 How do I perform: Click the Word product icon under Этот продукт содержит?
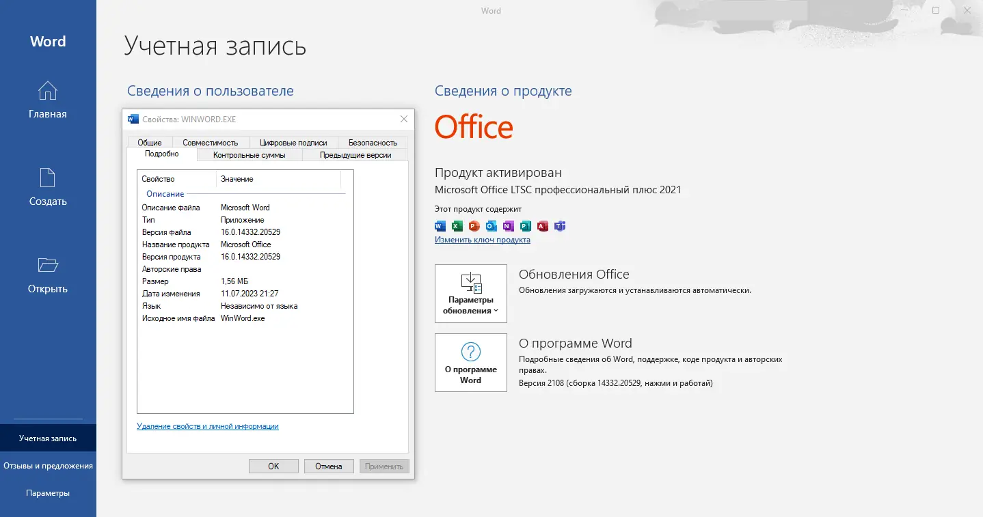440,226
